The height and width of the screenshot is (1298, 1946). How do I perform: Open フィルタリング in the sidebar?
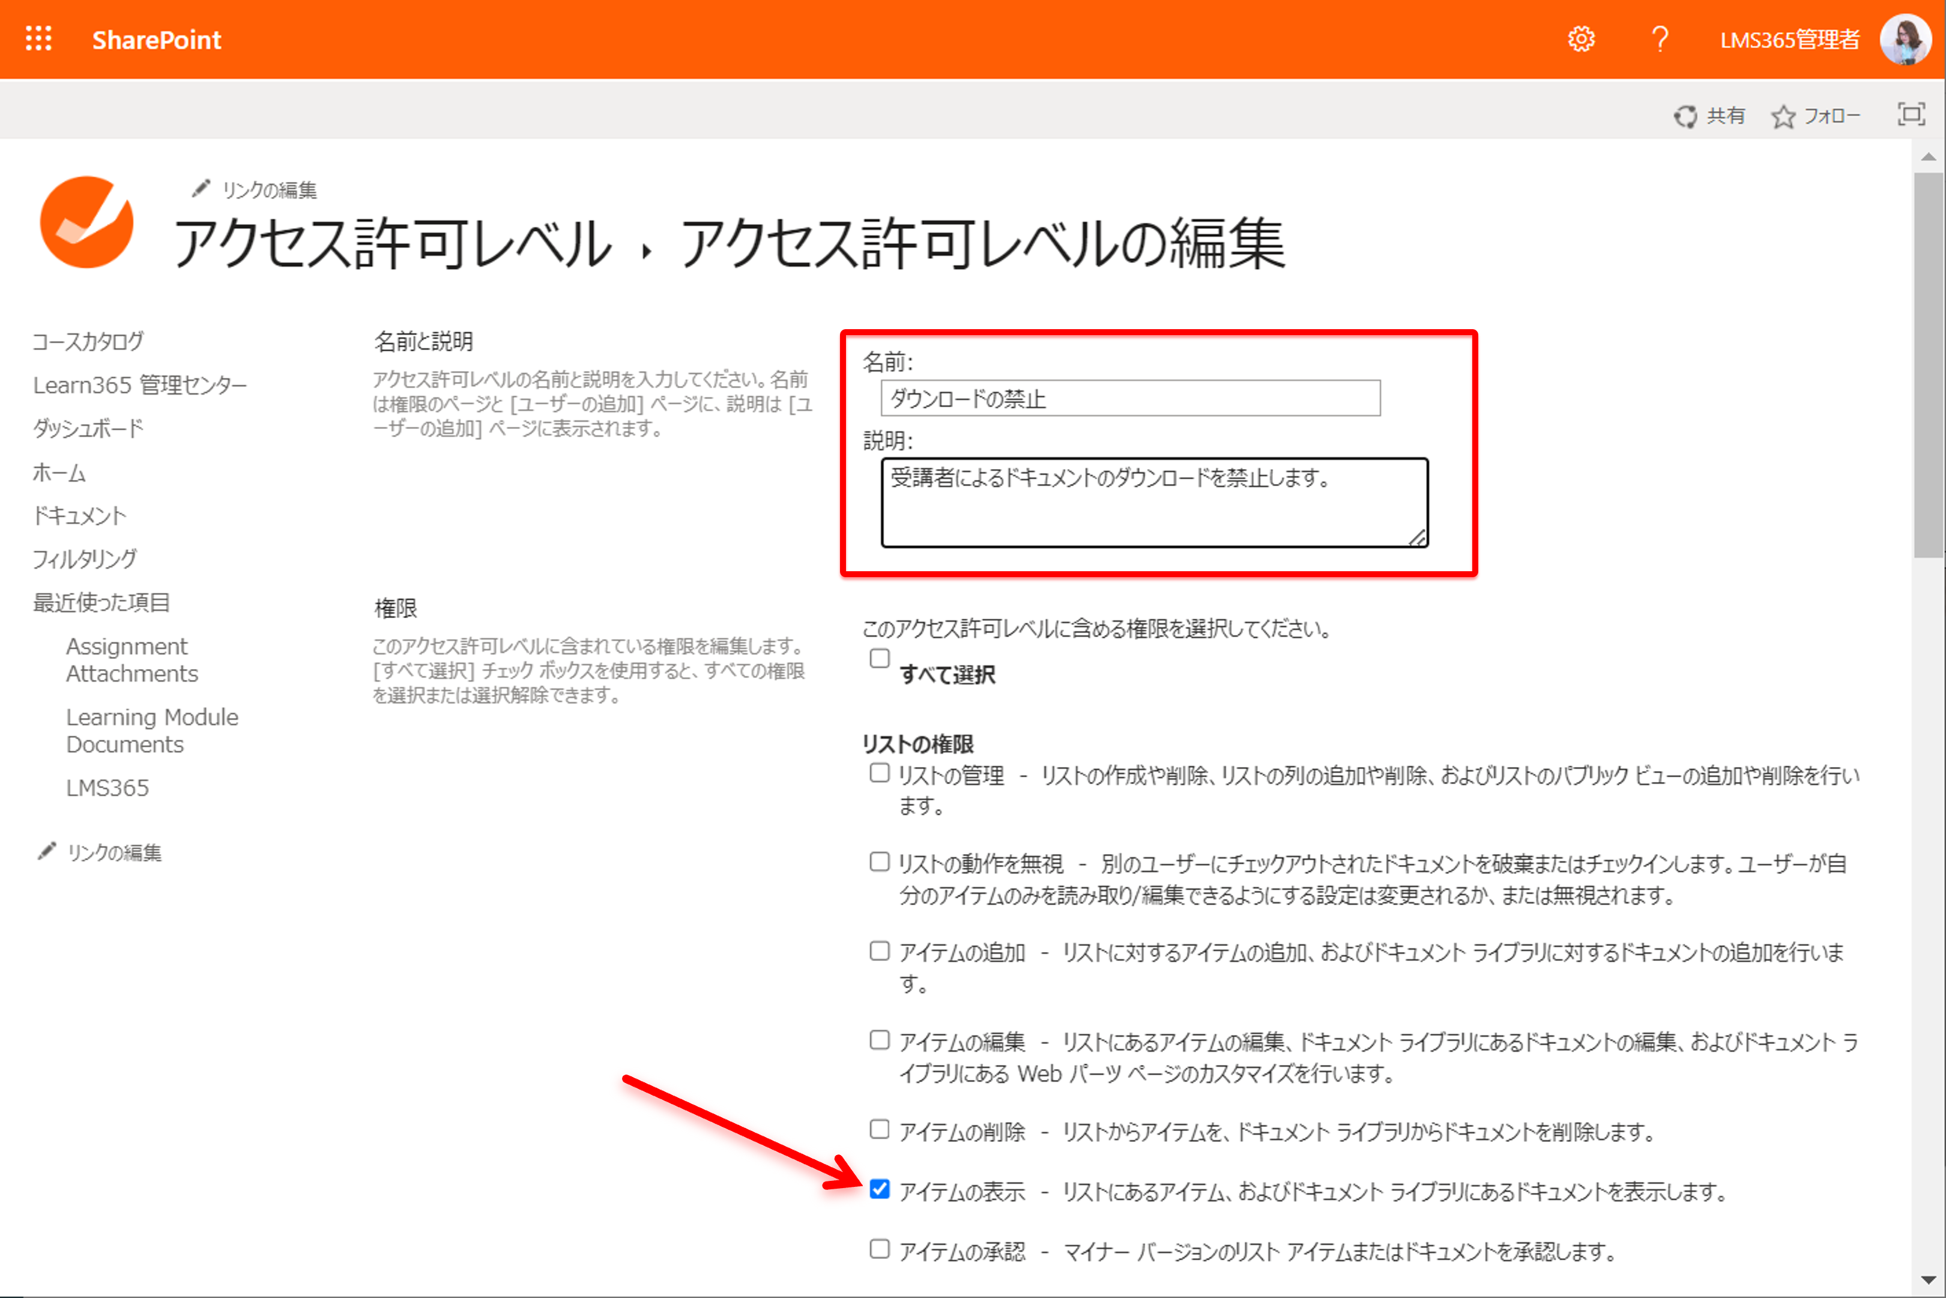click(85, 559)
